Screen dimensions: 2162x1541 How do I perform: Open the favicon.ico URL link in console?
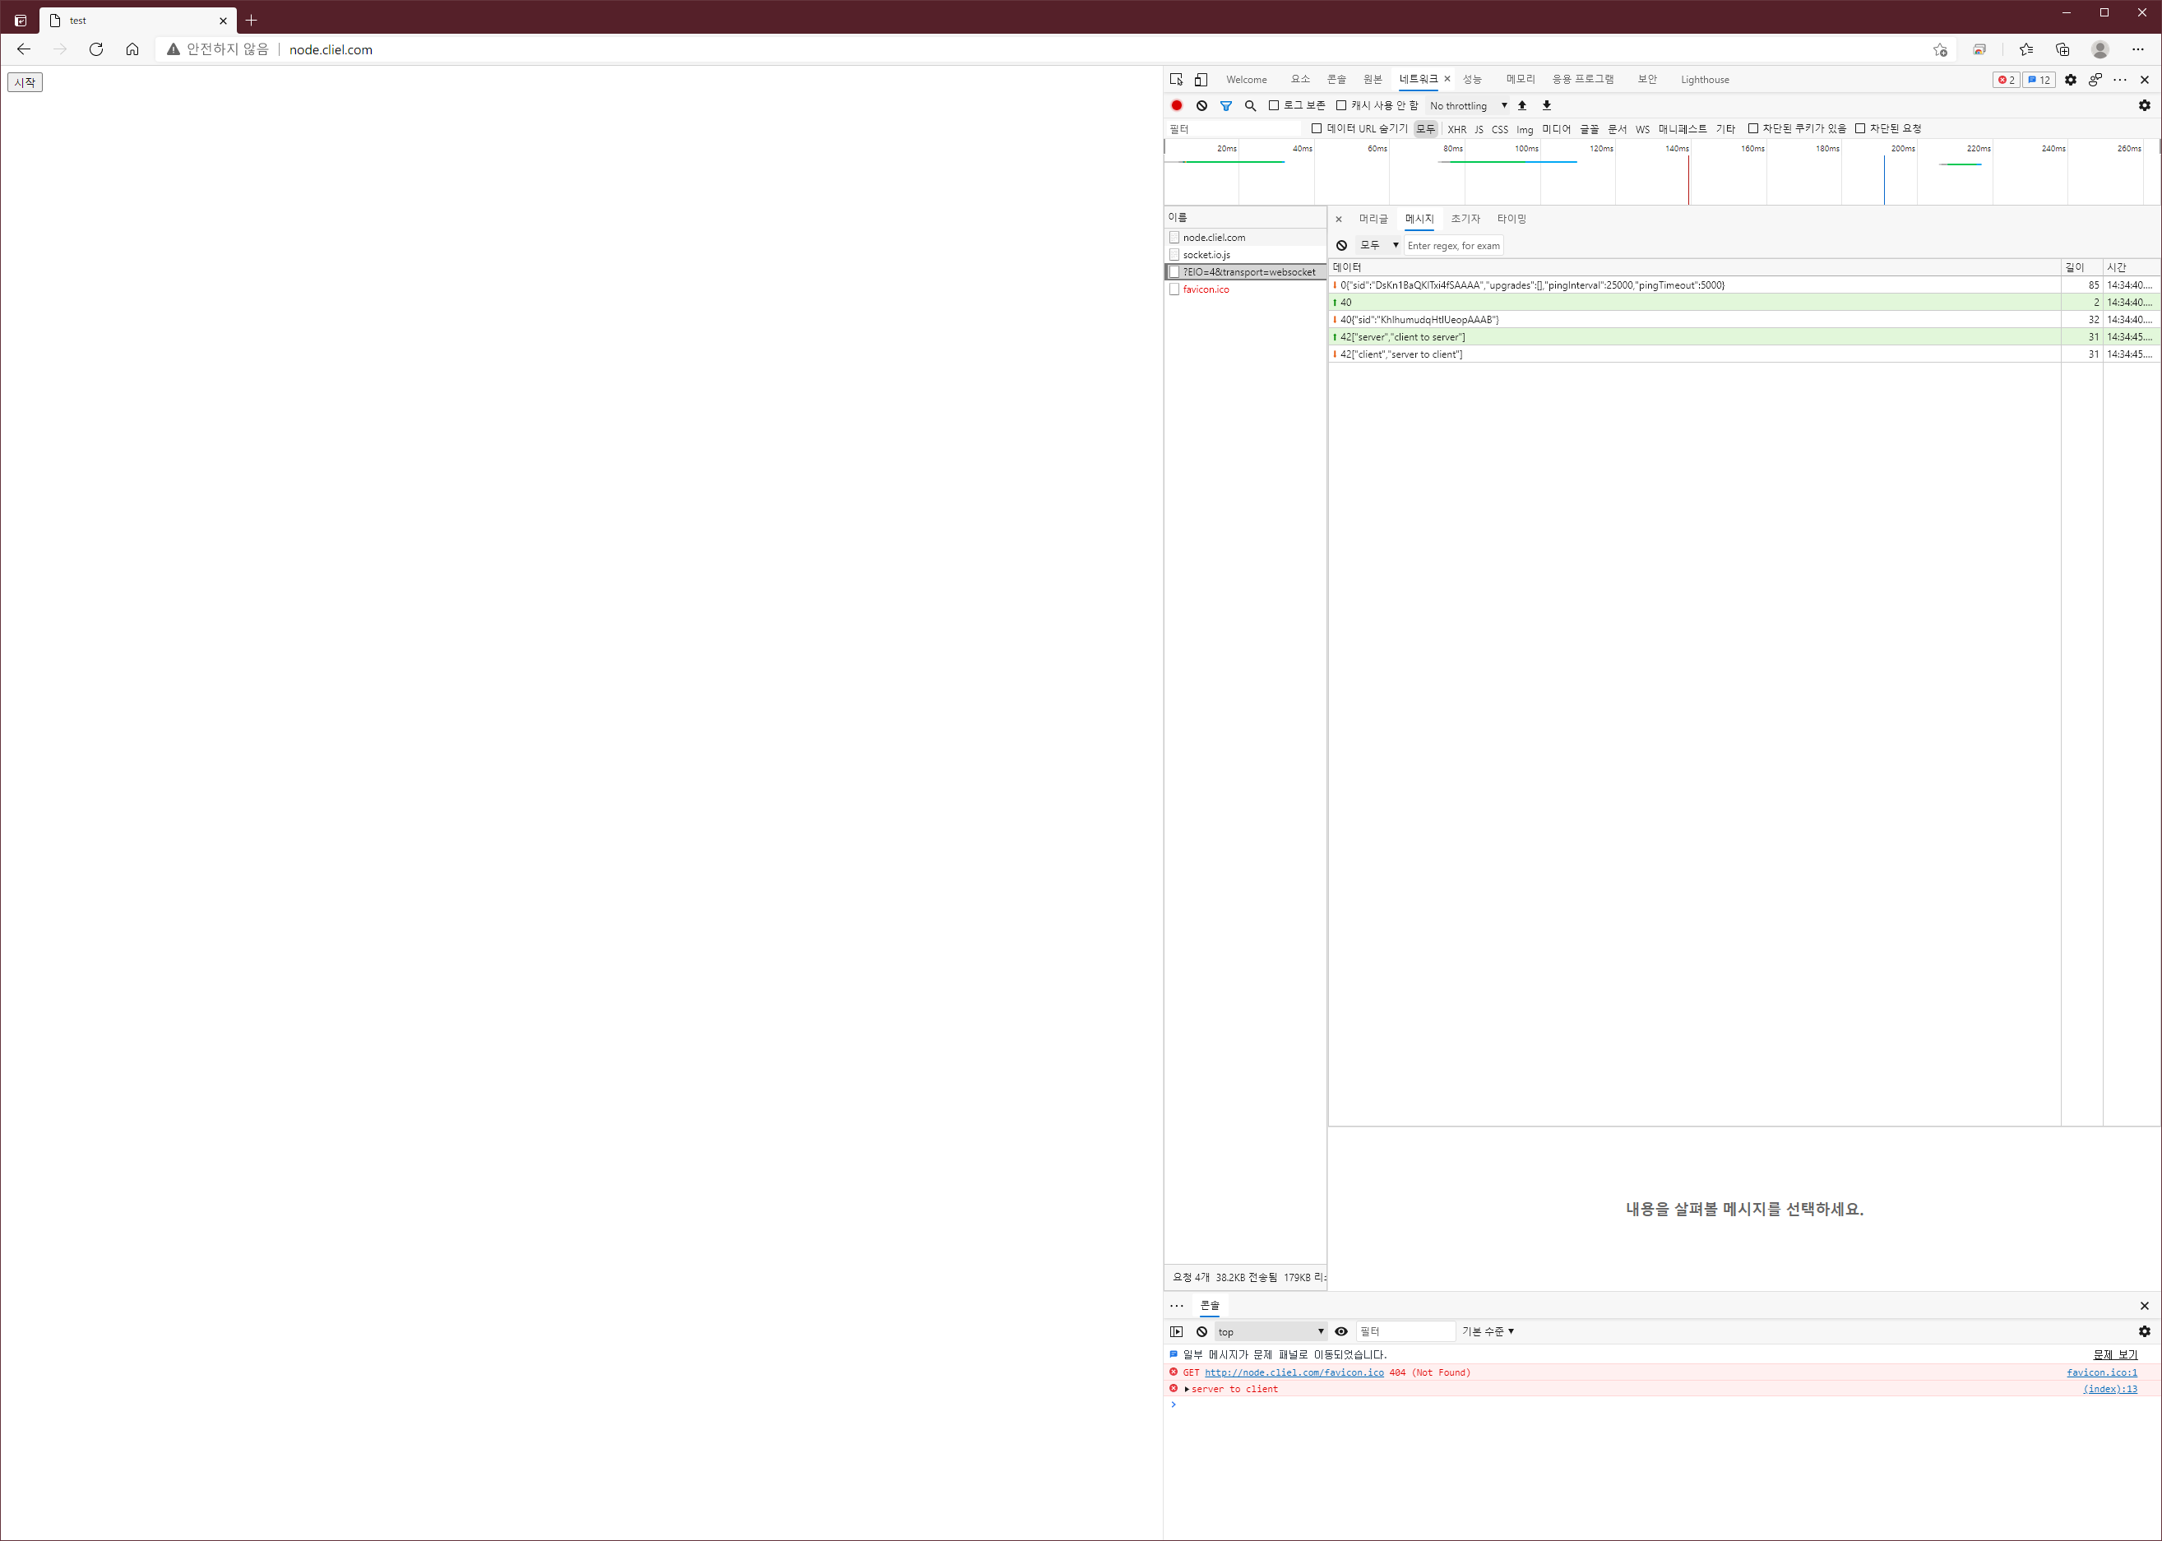[x=1294, y=1372]
